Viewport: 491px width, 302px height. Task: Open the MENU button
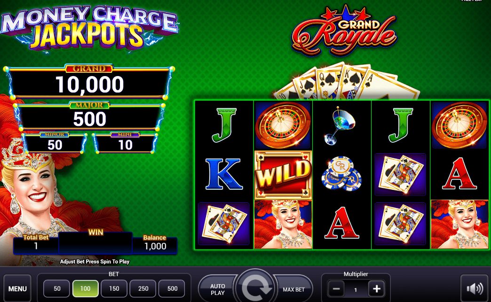click(17, 288)
